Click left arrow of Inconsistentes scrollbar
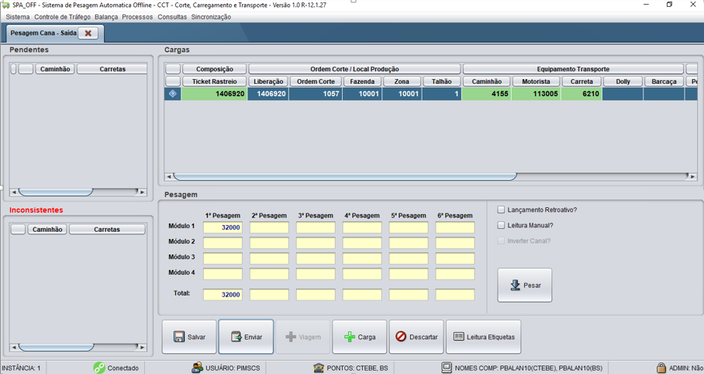 coord(14,347)
